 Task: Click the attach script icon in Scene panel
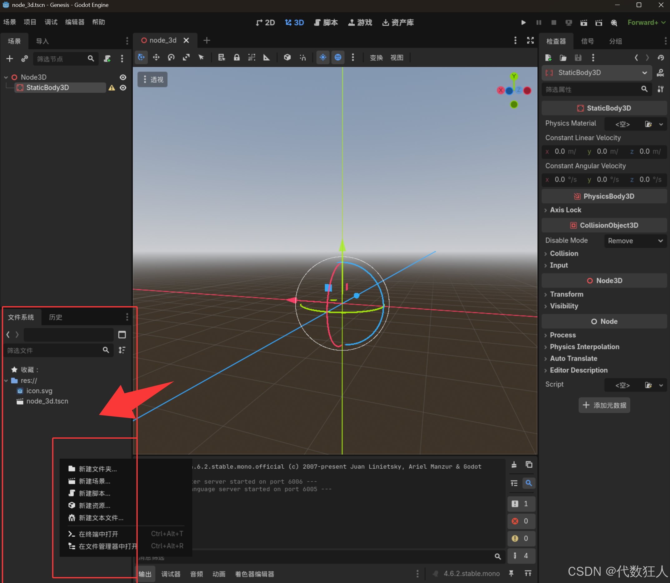(x=107, y=58)
